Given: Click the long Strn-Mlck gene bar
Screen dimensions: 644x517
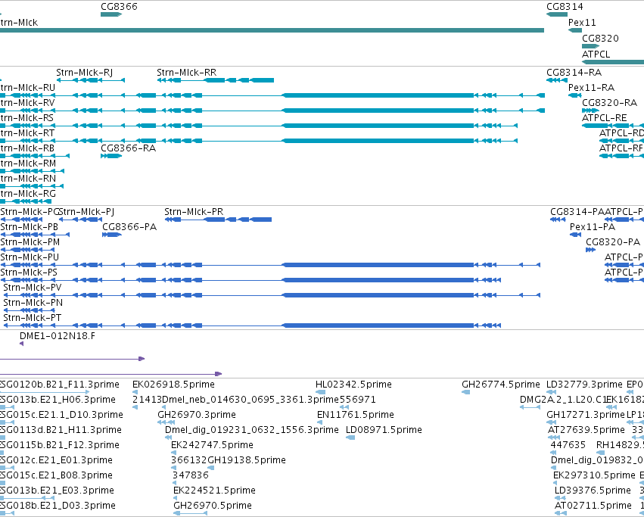Looking at the screenshot, I should pos(272,30).
